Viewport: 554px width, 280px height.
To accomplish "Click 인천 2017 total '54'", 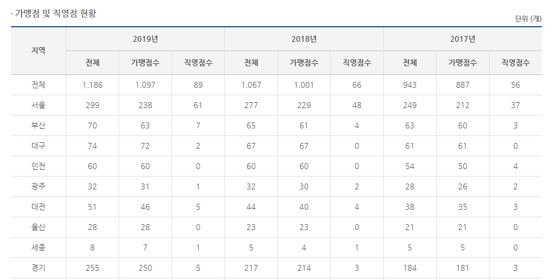I will pyautogui.click(x=410, y=166).
